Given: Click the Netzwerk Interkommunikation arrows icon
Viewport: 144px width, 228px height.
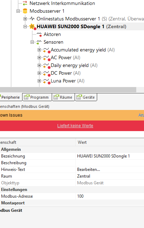Looking at the screenshot, I should [x=25, y=3].
